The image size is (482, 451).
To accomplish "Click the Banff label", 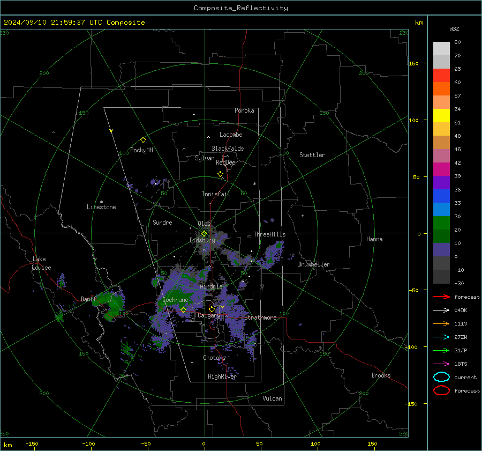I will pos(88,299).
